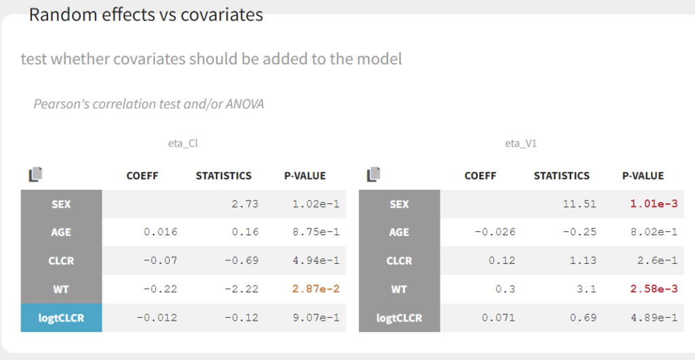Click the P-VALUE column header of eta_Cl table
The height and width of the screenshot is (360, 695).
[305, 176]
